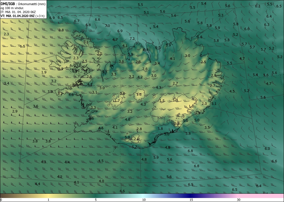Click the 6.7 value near the top
284x202 pixels.
[77, 21]
